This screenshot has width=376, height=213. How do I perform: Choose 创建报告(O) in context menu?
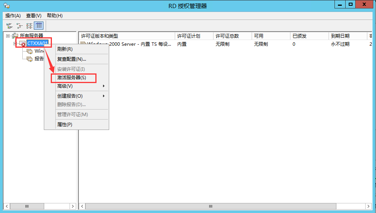[76, 96]
